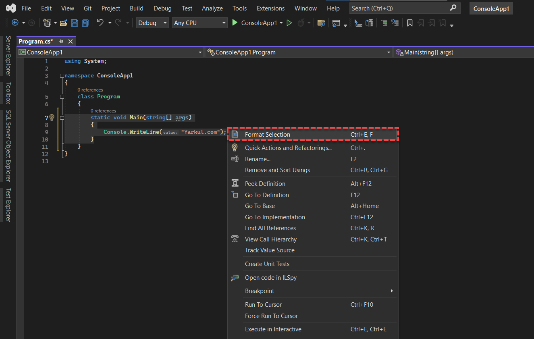Click the Navigate Backward arrow icon

pos(15,23)
